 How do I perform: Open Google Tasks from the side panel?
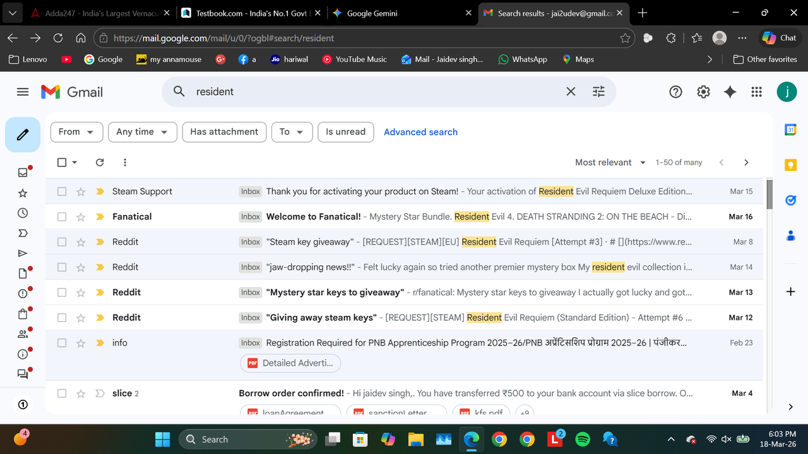[790, 200]
